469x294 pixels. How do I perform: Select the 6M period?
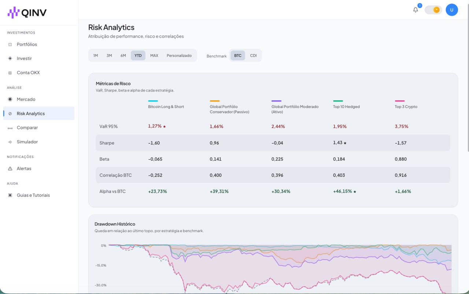pyautogui.click(x=123, y=56)
